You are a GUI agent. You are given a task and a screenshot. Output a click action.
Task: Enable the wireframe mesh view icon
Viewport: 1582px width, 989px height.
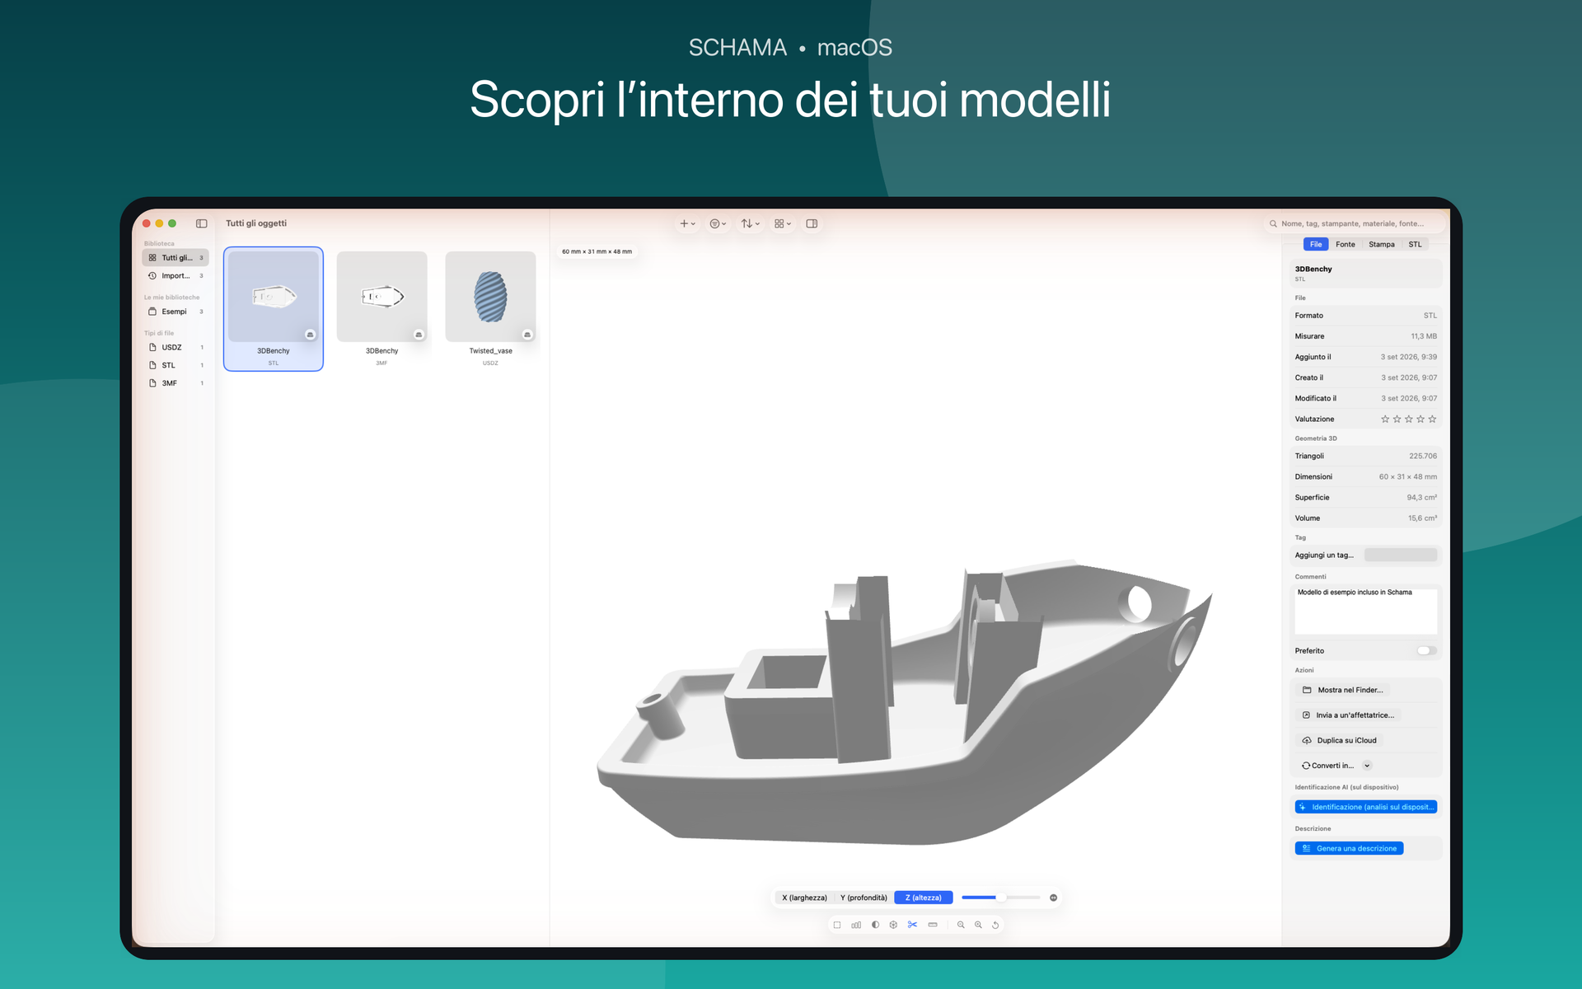coord(893,925)
